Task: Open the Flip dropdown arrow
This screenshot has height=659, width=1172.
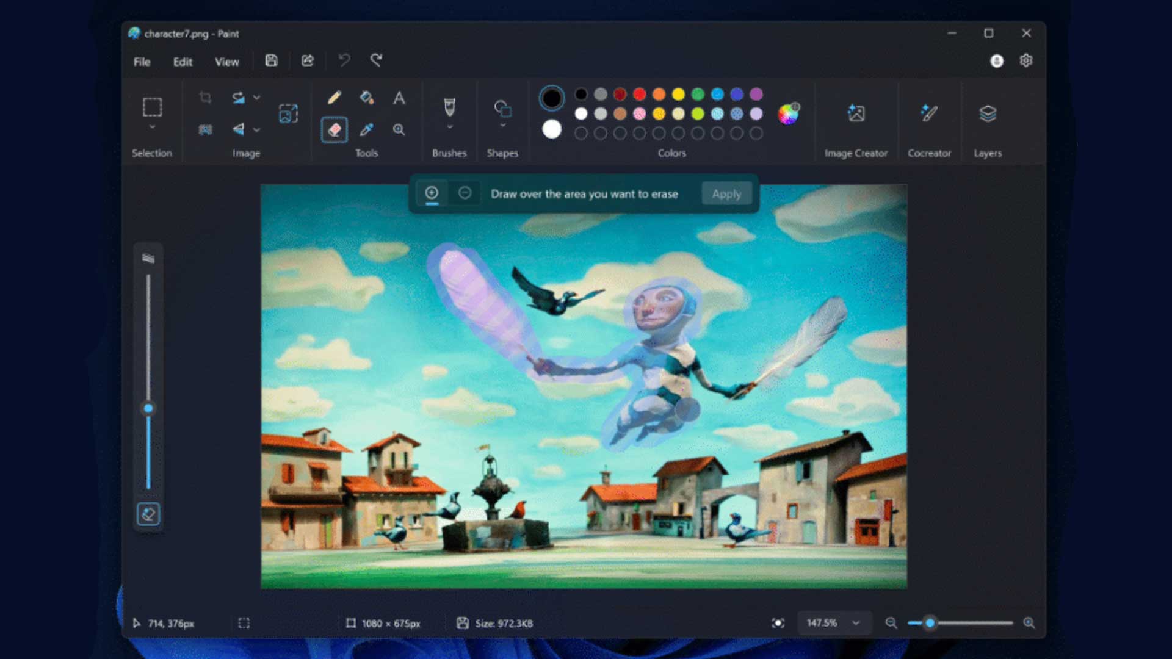Action: click(x=257, y=130)
